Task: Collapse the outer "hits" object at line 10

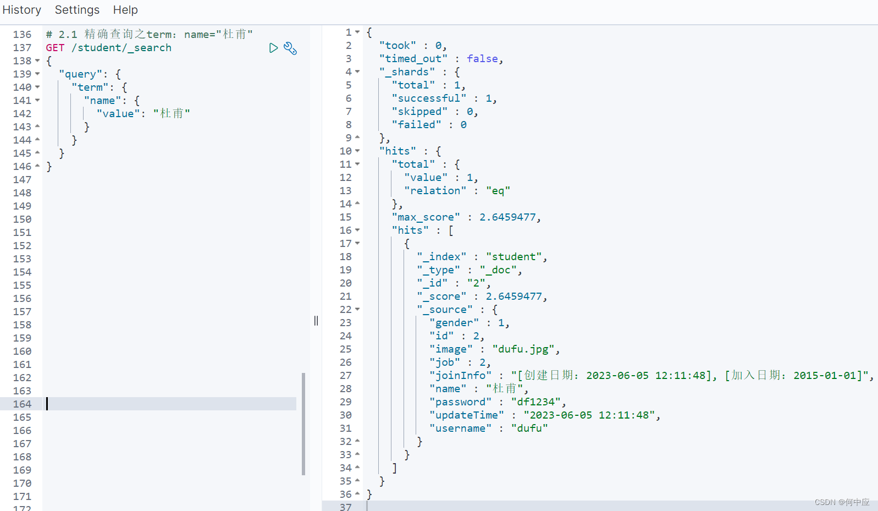Action: (x=357, y=151)
